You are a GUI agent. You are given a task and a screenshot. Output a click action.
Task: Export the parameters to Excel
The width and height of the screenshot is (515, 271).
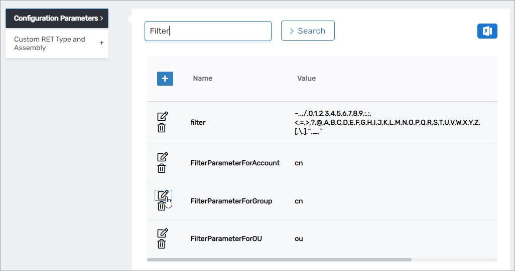click(487, 31)
